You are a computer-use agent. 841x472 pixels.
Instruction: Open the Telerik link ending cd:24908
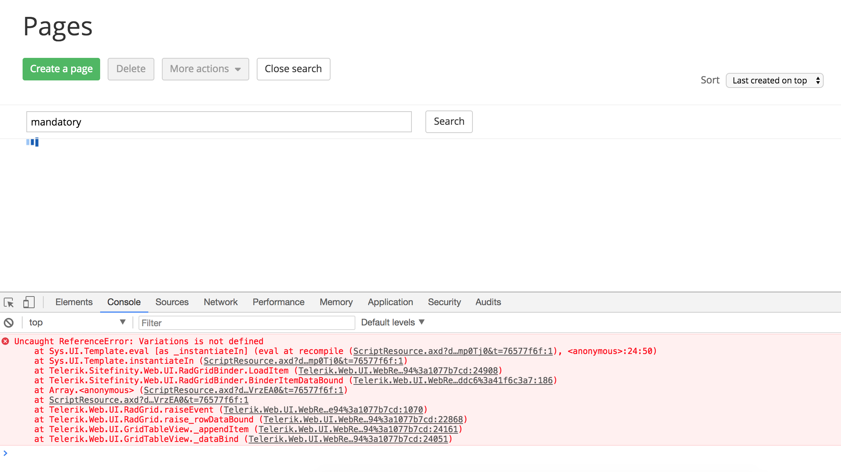pyautogui.click(x=398, y=371)
